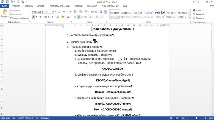Clear all formatting with the eraser icon
Viewport: 214px width, 120px height.
click(x=70, y=12)
